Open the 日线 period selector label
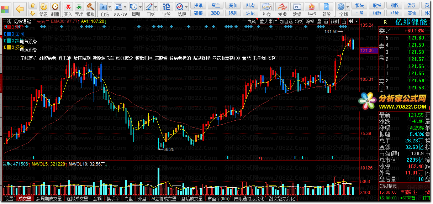433x204 pixels. click(7, 21)
